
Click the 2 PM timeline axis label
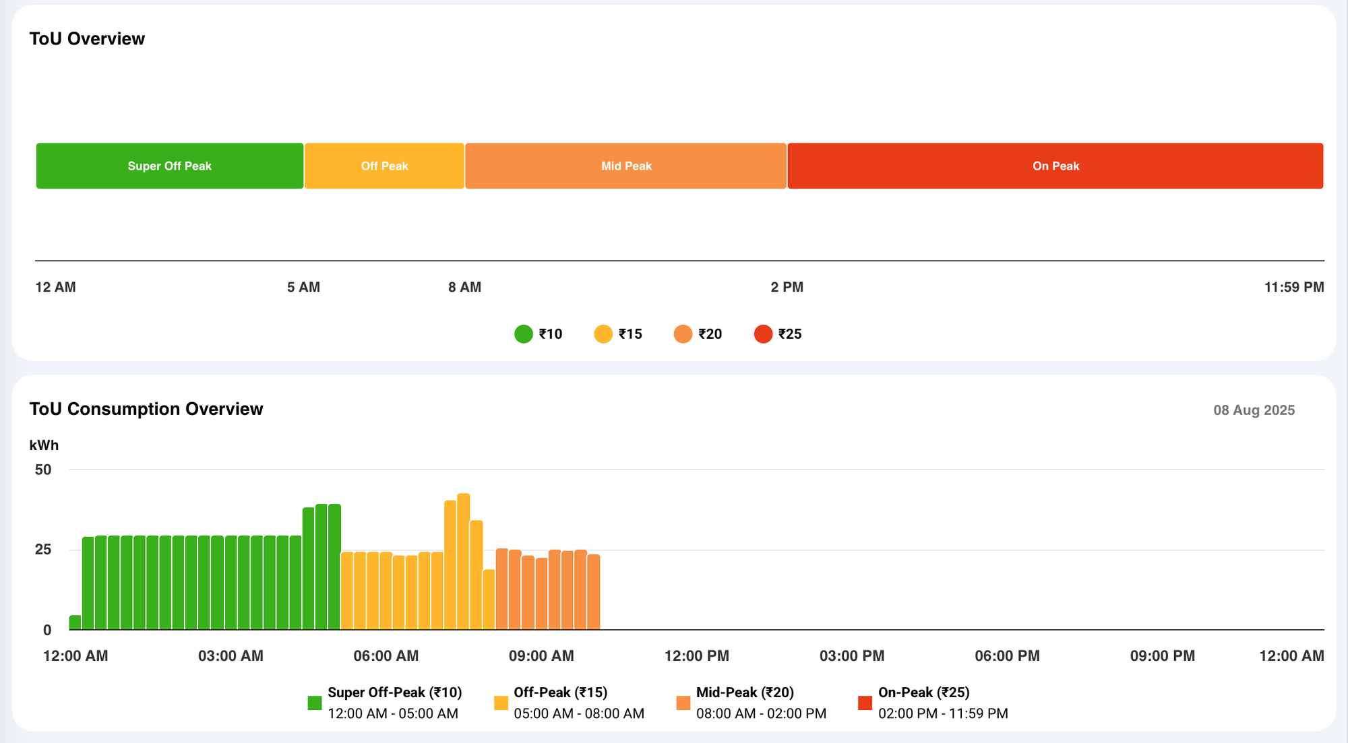(x=787, y=287)
